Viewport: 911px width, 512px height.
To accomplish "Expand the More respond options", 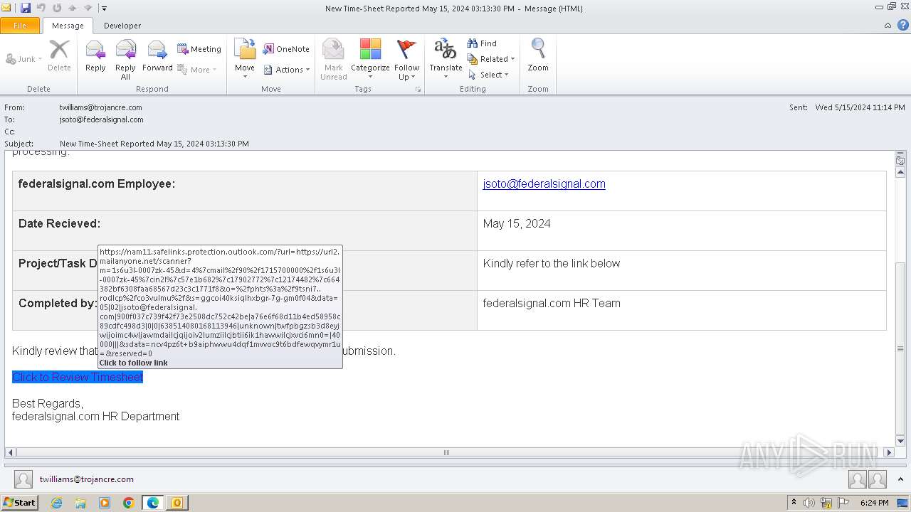I will pos(197,70).
